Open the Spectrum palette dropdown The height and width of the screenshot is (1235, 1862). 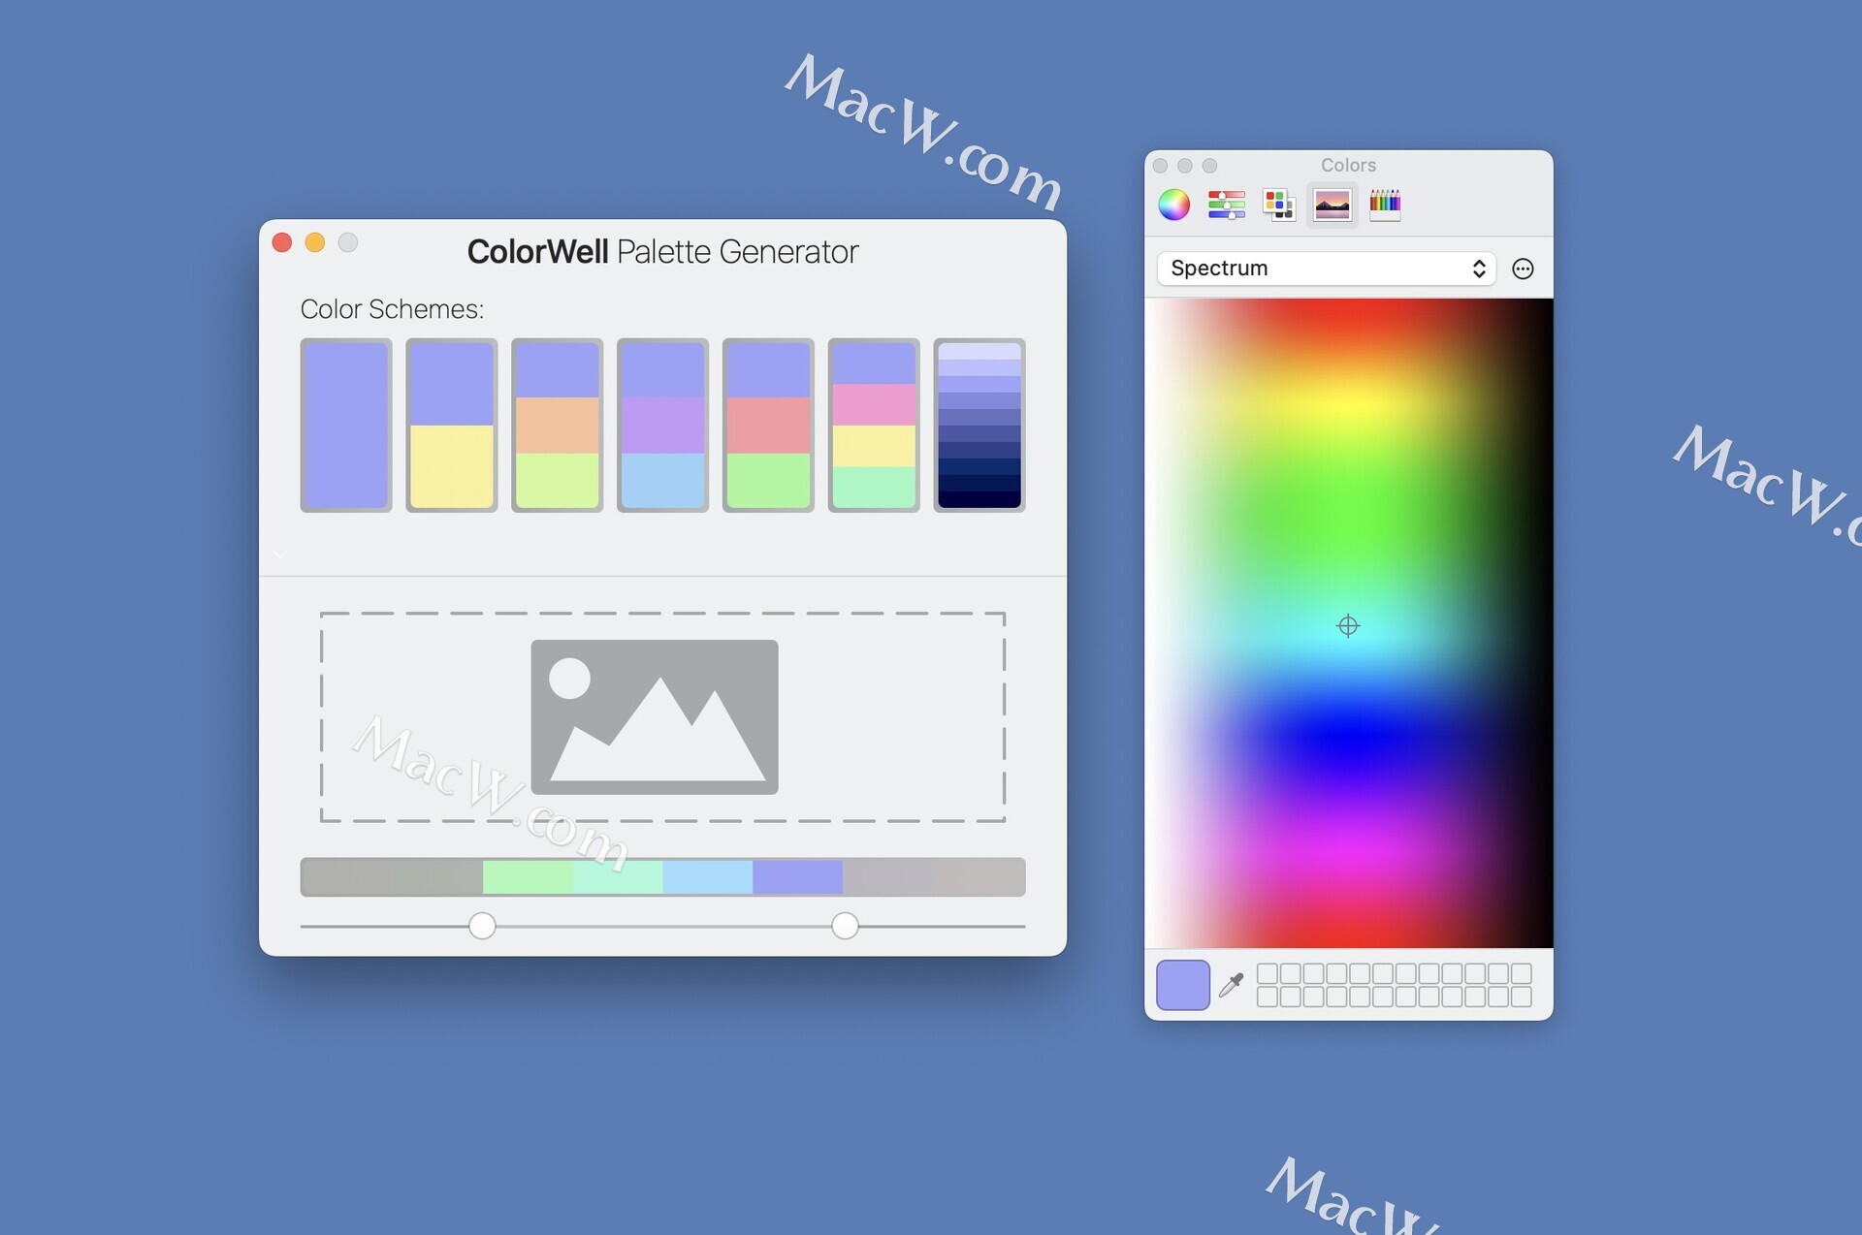[1326, 269]
